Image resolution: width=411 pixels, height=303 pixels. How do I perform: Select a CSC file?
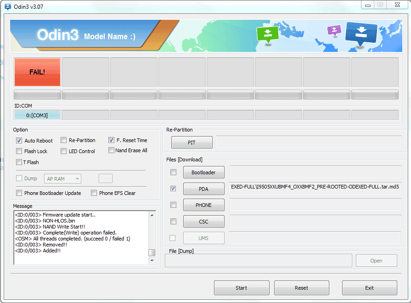pos(204,222)
